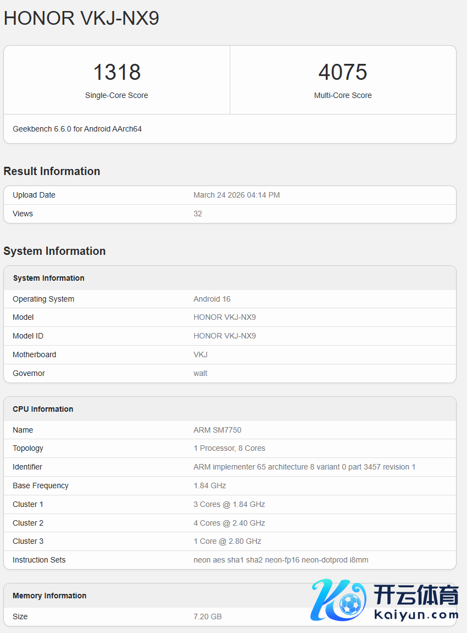
Task: Select the CPU name ARM SM7750
Action: point(217,430)
